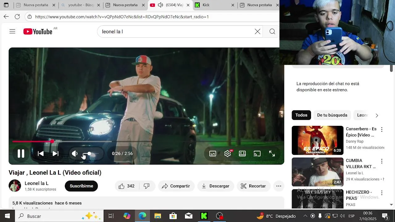
Task: Open Kick app on taskbar
Action: [x=204, y=216]
